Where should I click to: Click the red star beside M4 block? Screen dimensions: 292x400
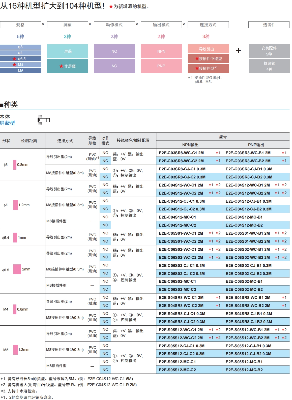(14, 65)
